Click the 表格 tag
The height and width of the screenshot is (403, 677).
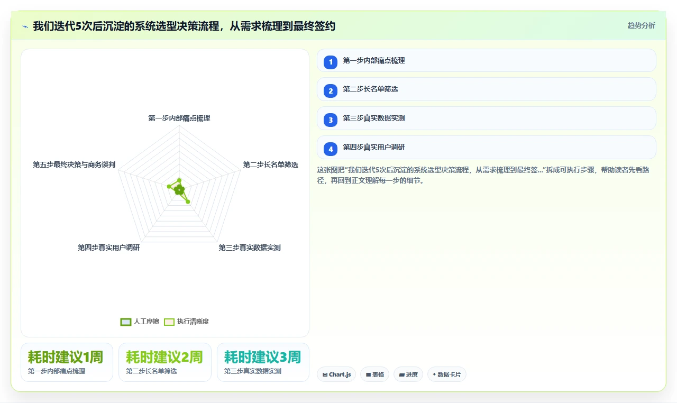pyautogui.click(x=374, y=374)
